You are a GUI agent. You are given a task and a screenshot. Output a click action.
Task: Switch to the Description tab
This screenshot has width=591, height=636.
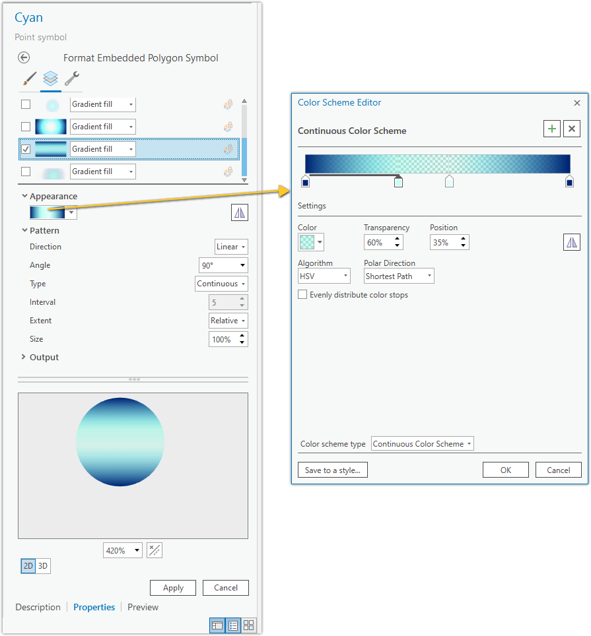[38, 607]
